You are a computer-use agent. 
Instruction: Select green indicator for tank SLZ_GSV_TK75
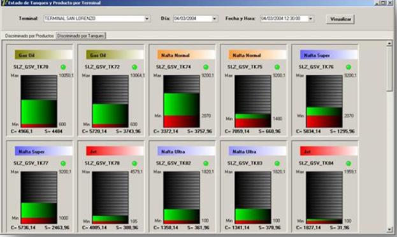coord(277,67)
